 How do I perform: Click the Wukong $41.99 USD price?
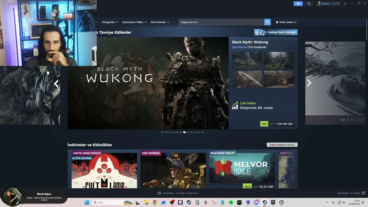tap(285, 124)
